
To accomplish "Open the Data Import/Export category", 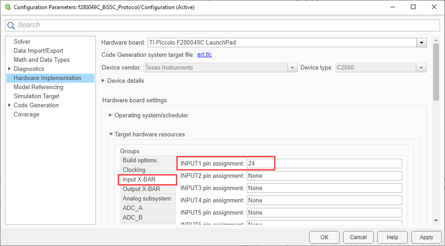I will (38, 50).
